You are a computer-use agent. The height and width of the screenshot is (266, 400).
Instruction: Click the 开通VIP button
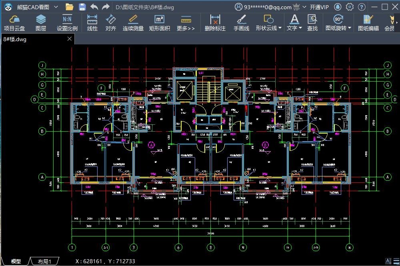(x=319, y=7)
